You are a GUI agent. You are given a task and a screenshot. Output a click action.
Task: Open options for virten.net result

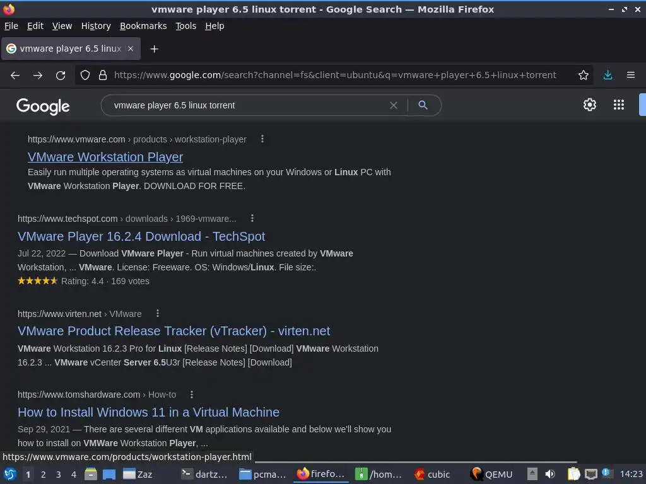(x=157, y=314)
